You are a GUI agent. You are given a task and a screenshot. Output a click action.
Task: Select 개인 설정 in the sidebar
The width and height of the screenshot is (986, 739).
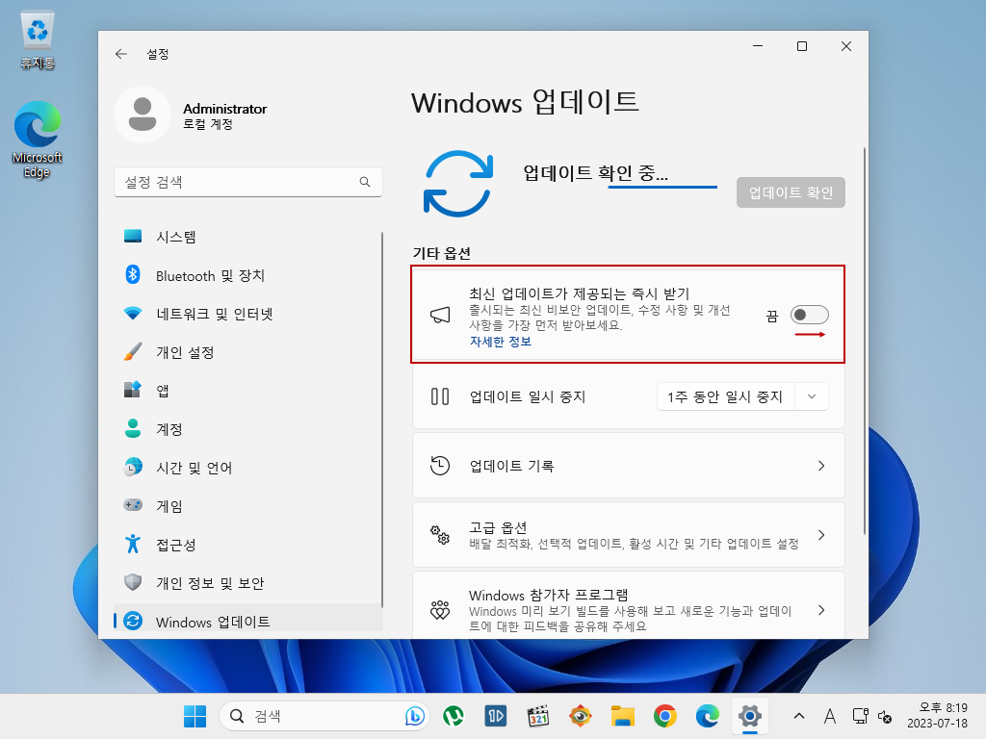click(248, 352)
